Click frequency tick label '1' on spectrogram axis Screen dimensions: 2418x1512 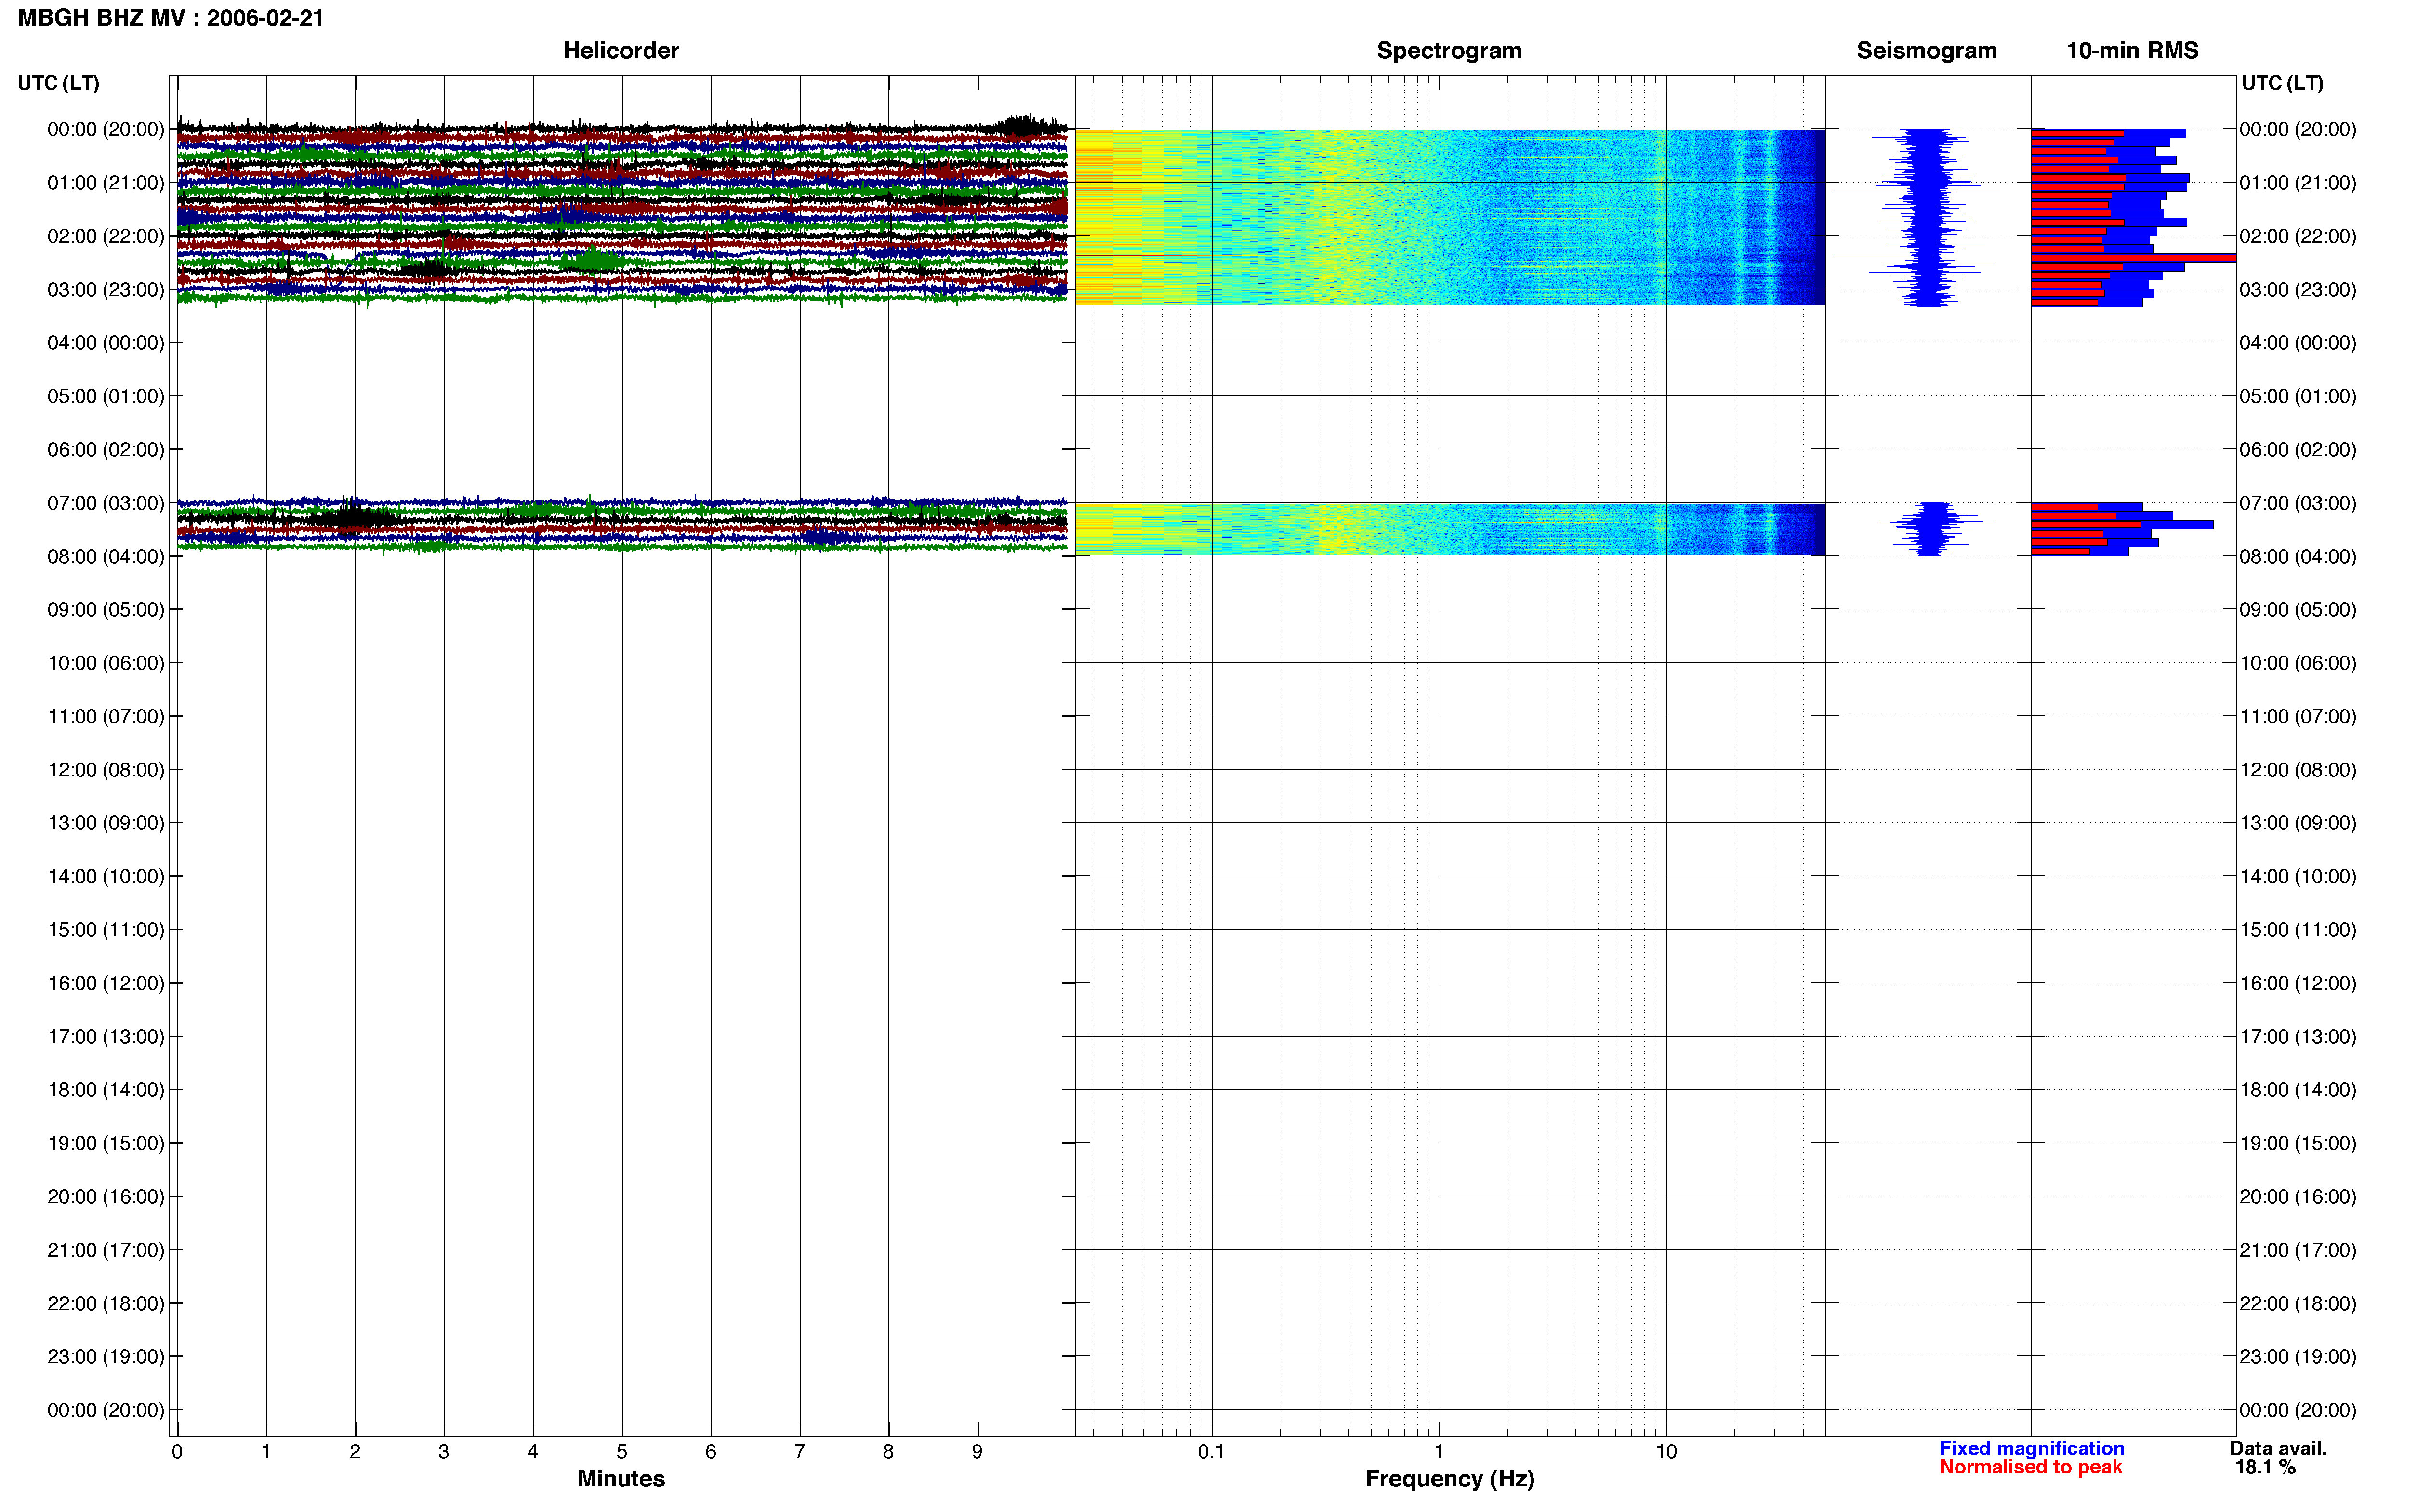coord(1439,1452)
